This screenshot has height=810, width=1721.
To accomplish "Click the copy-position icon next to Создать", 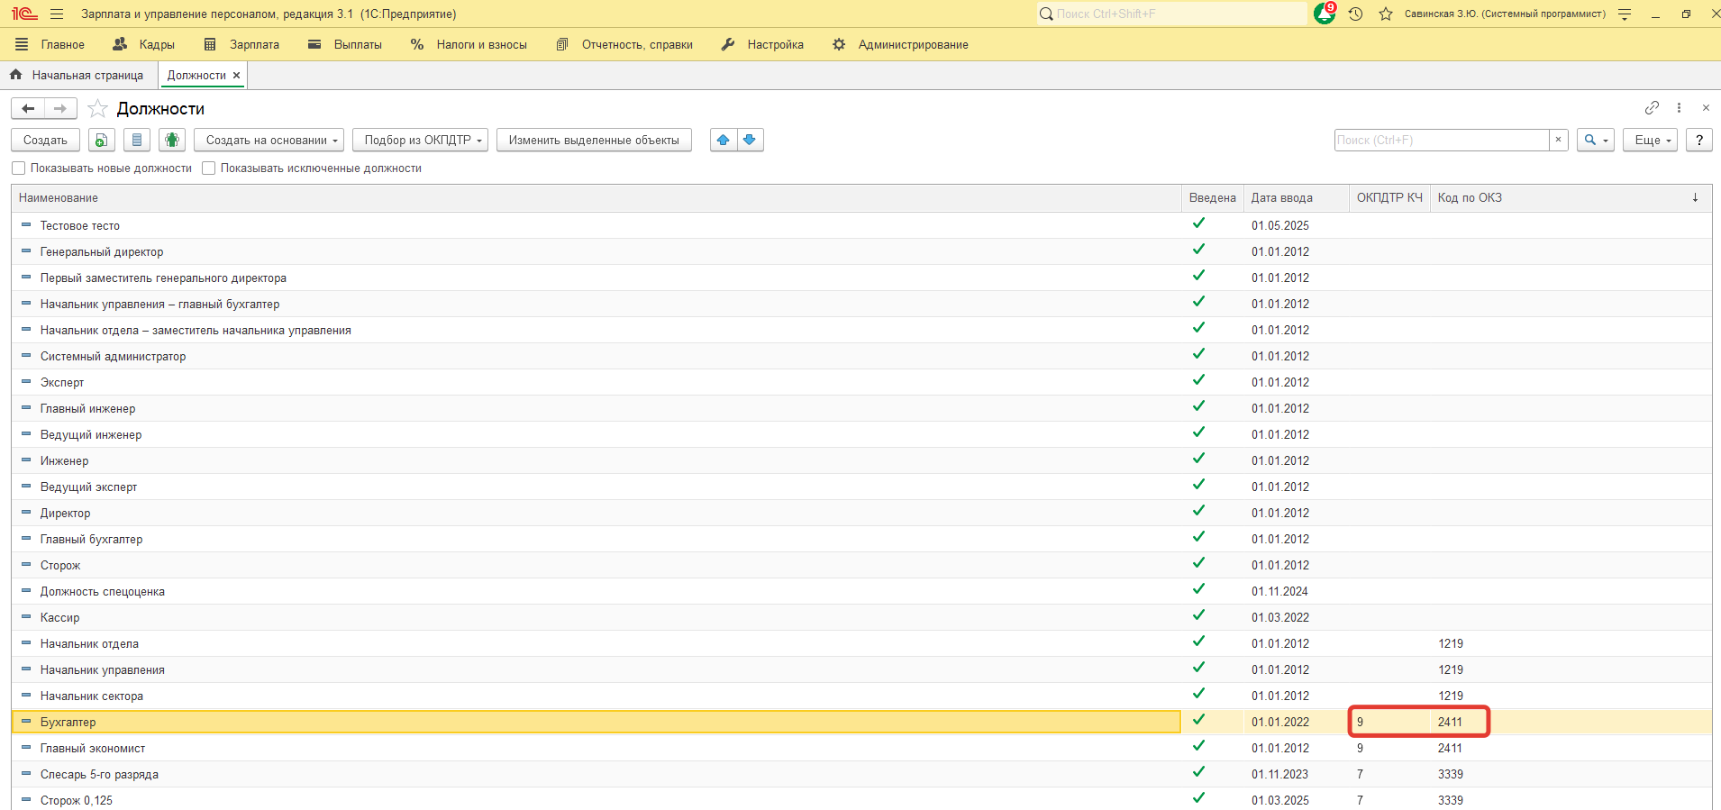I will click(102, 140).
